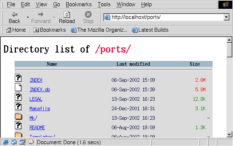
Task: Open Composer from status bar component icon
Action: pos(22,142)
